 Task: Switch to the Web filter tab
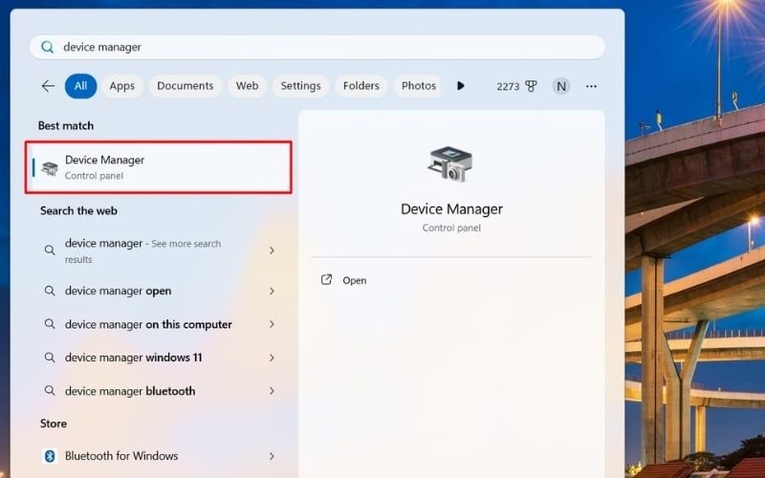pyautogui.click(x=247, y=86)
